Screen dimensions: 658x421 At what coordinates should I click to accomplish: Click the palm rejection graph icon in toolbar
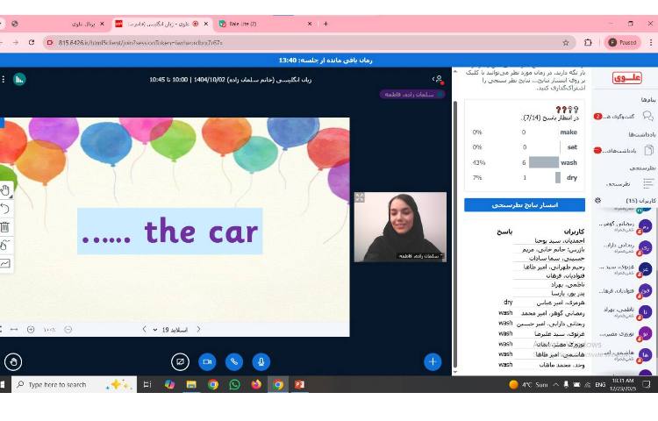(x=4, y=263)
